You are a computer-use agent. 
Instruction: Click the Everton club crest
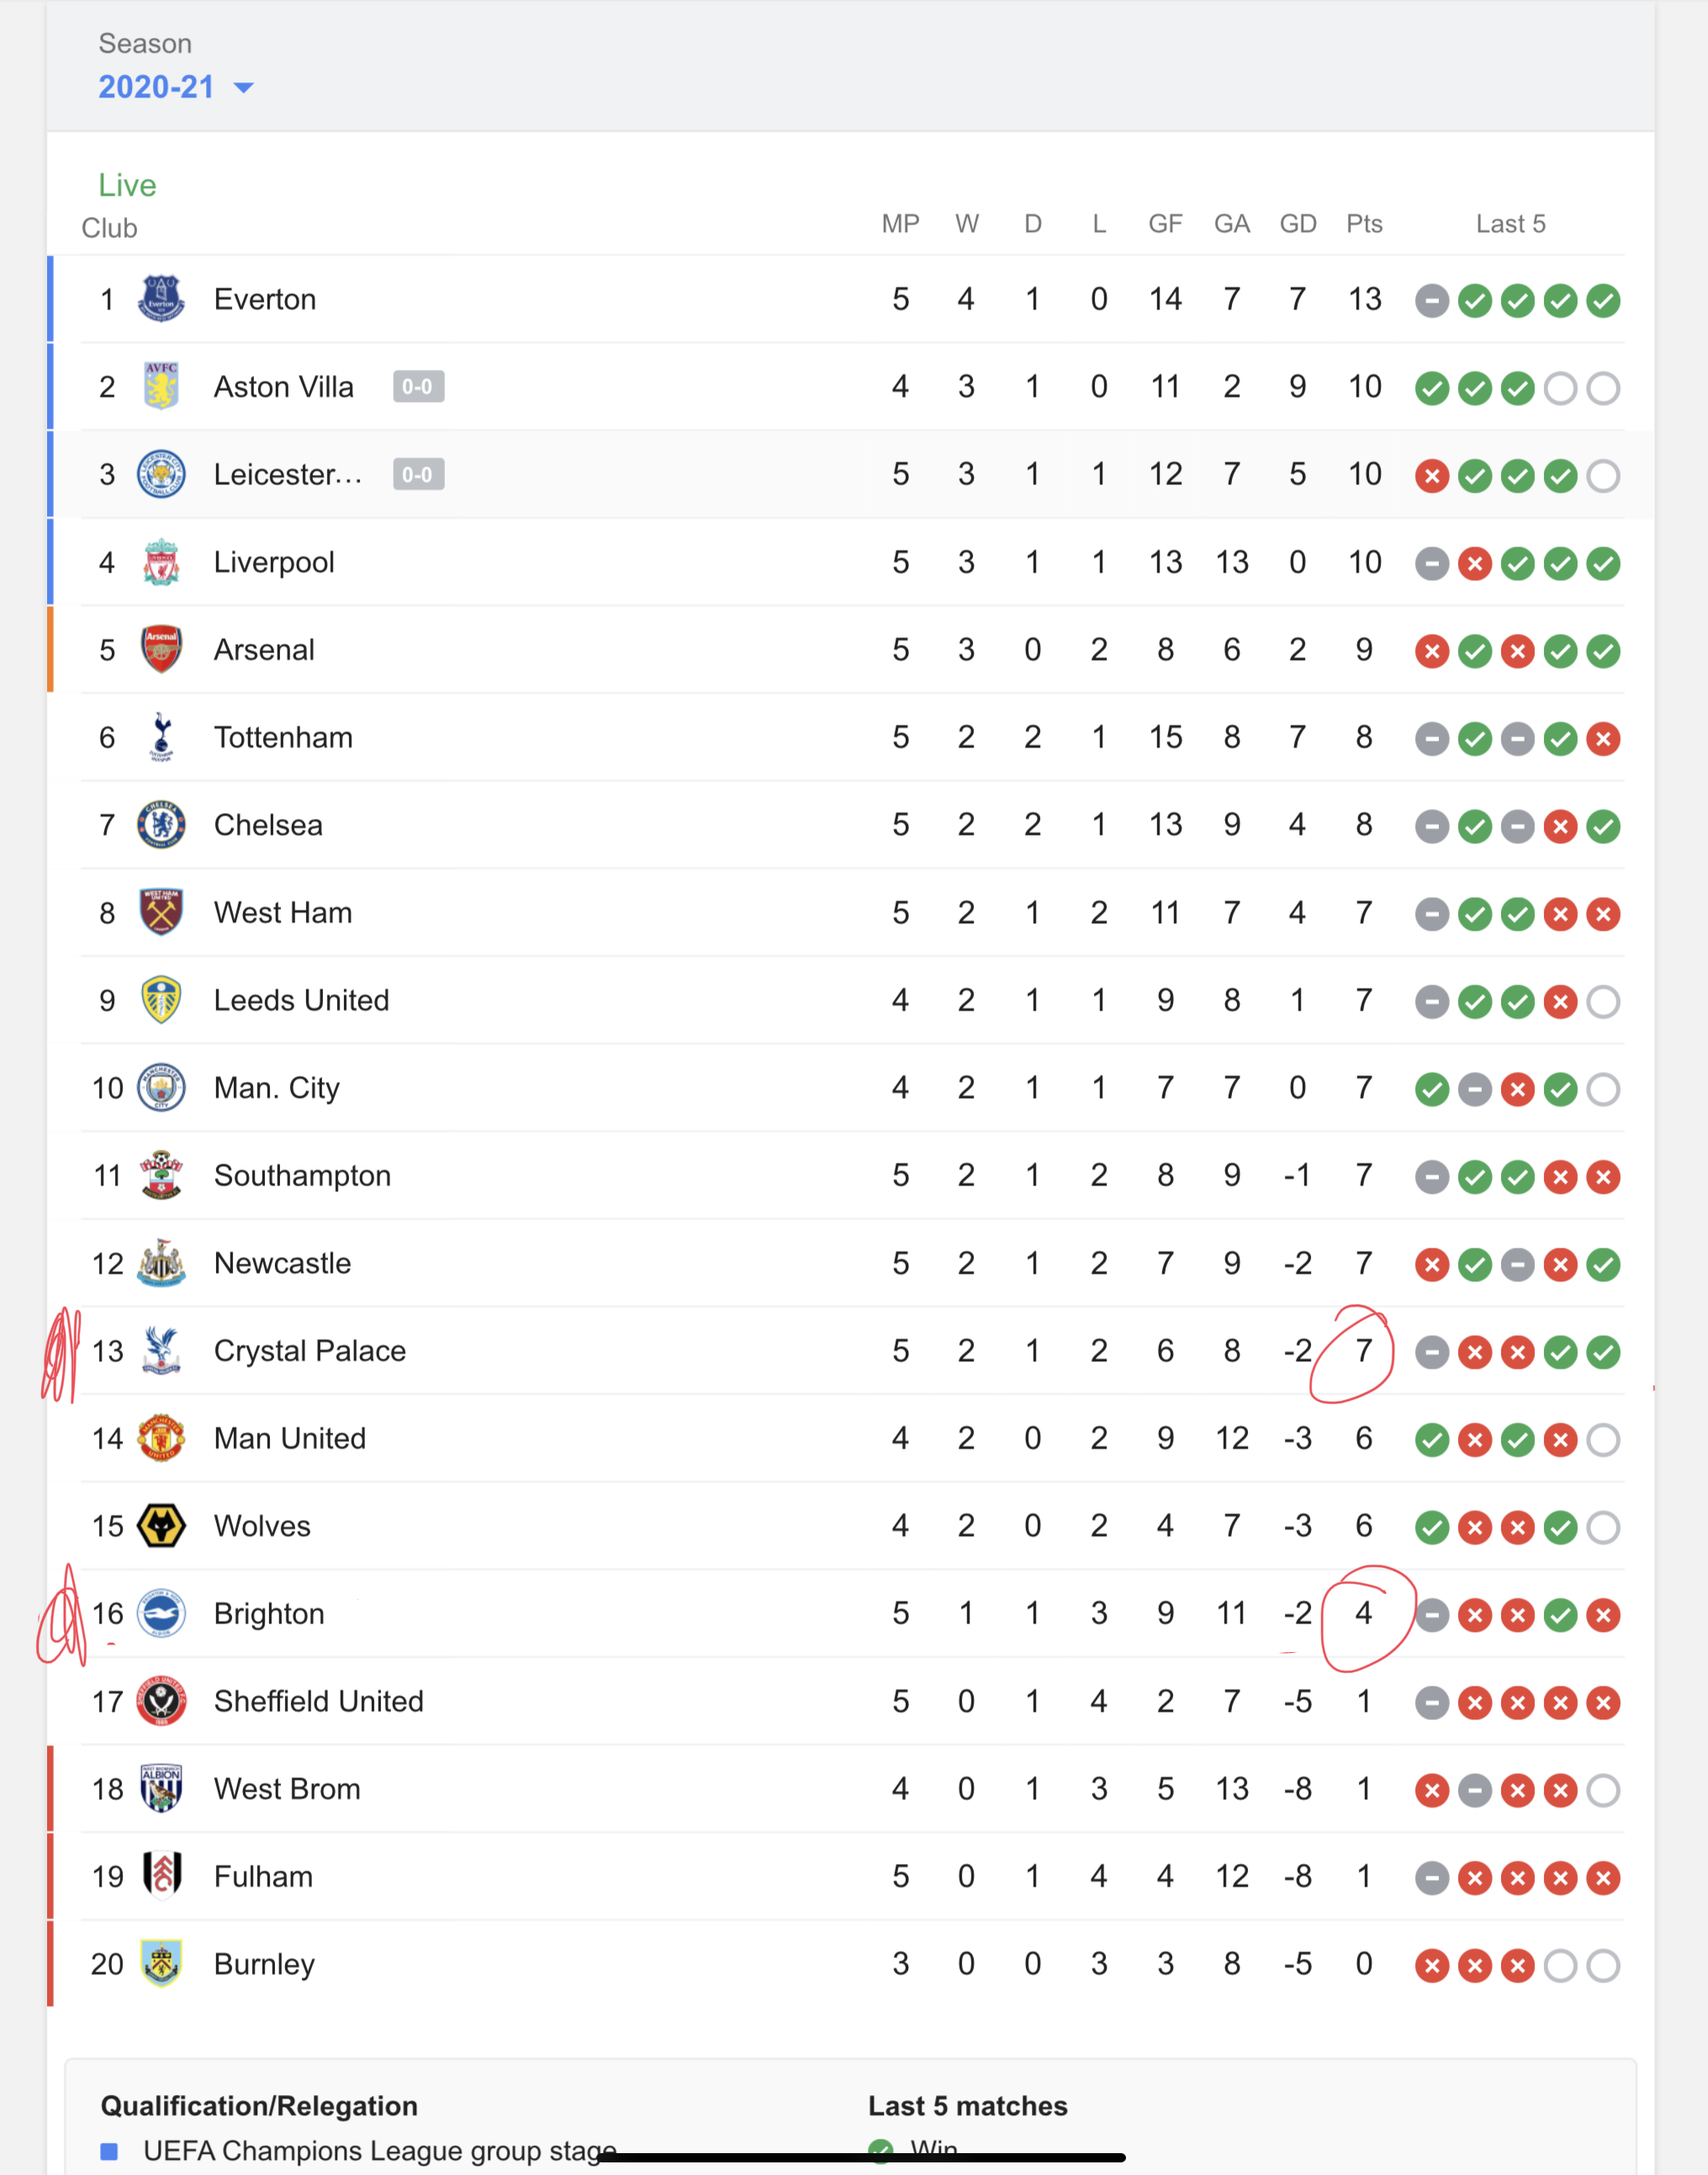click(161, 298)
